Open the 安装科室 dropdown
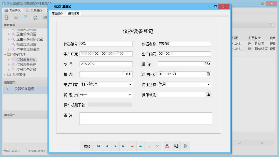Image resolution: width=279 pixels, height=157 pixels. click(x=130, y=84)
